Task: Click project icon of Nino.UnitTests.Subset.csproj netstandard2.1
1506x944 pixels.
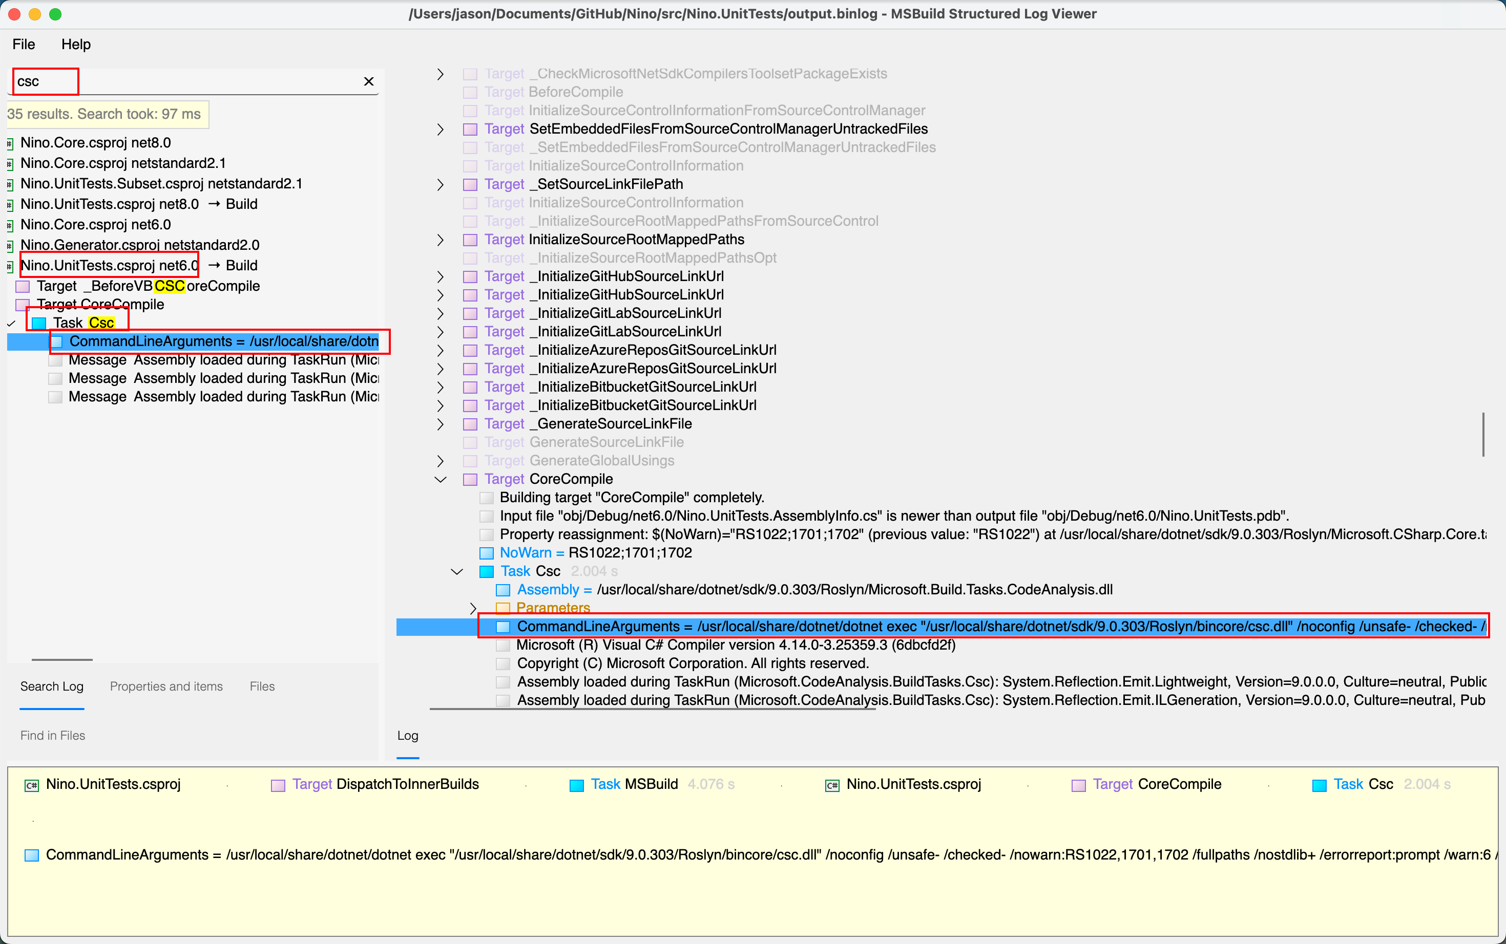Action: (10, 185)
